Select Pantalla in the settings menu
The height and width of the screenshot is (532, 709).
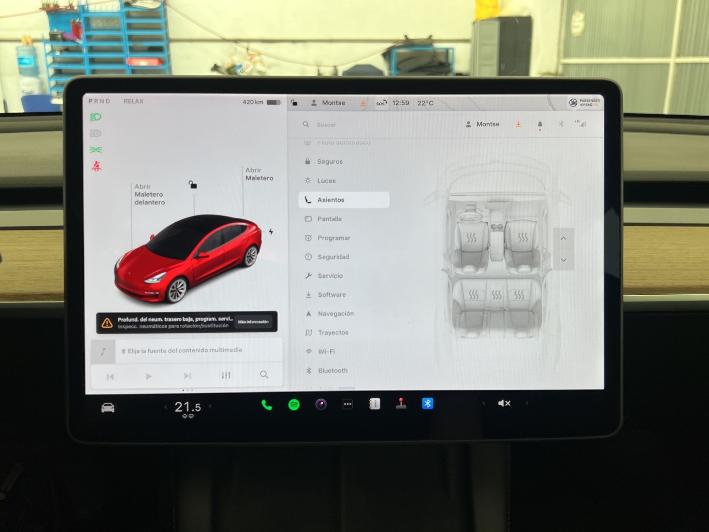pyautogui.click(x=329, y=219)
